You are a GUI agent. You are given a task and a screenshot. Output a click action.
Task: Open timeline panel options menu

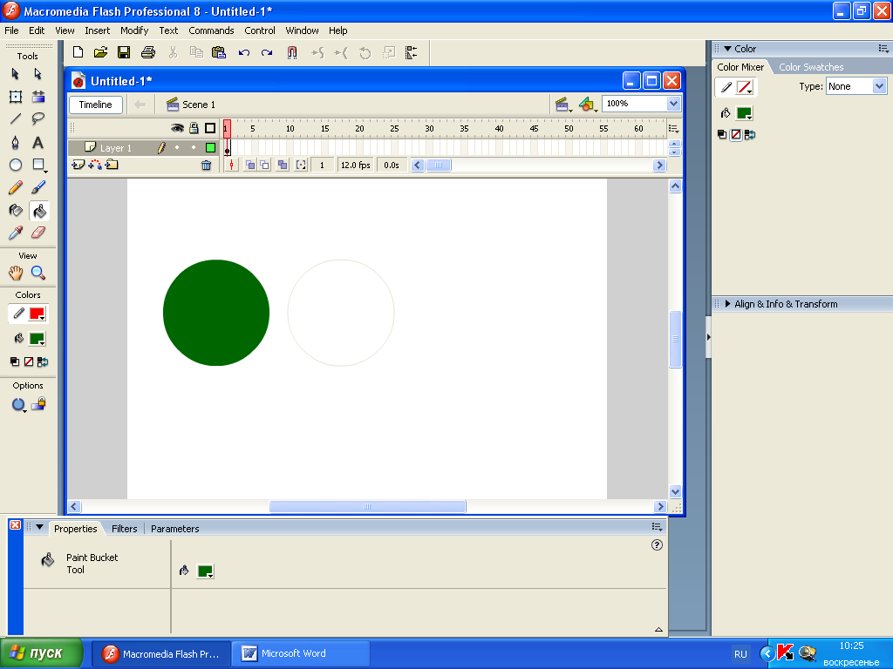click(674, 129)
